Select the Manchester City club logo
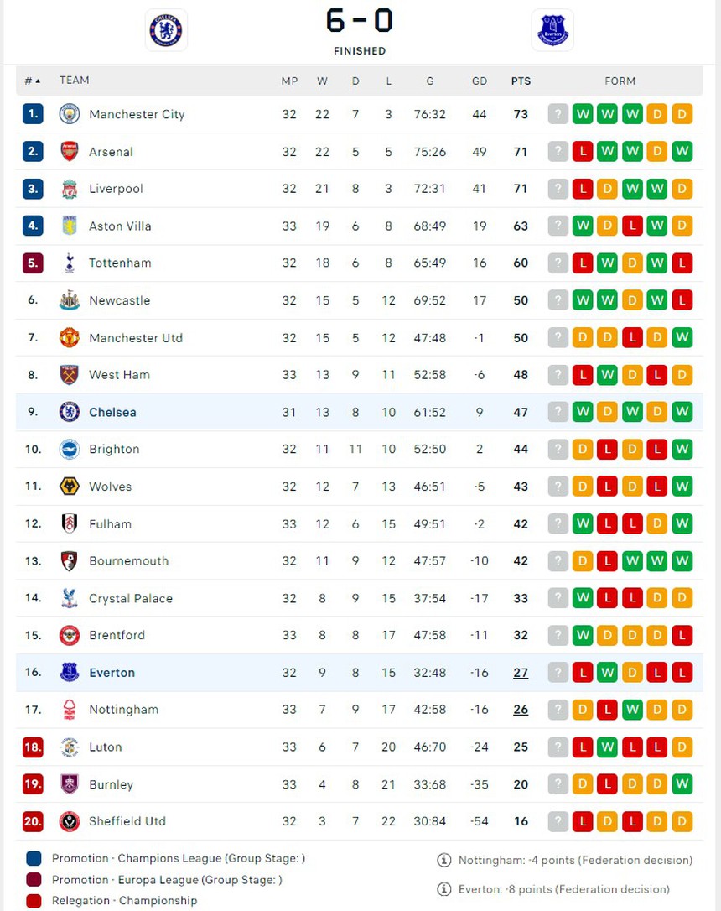 pyautogui.click(x=69, y=114)
